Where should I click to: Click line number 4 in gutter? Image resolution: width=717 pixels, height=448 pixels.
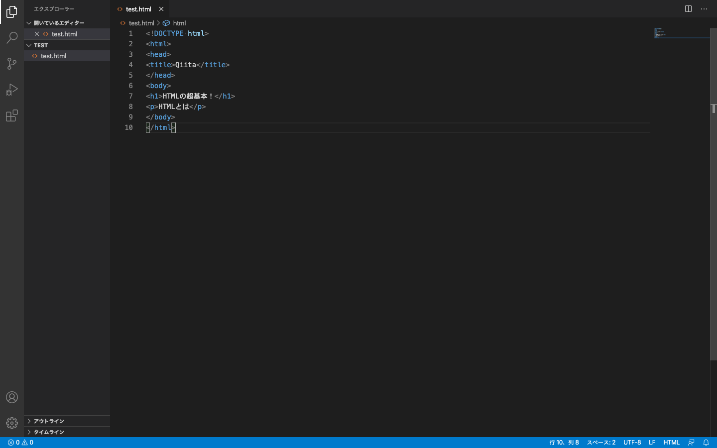click(131, 65)
